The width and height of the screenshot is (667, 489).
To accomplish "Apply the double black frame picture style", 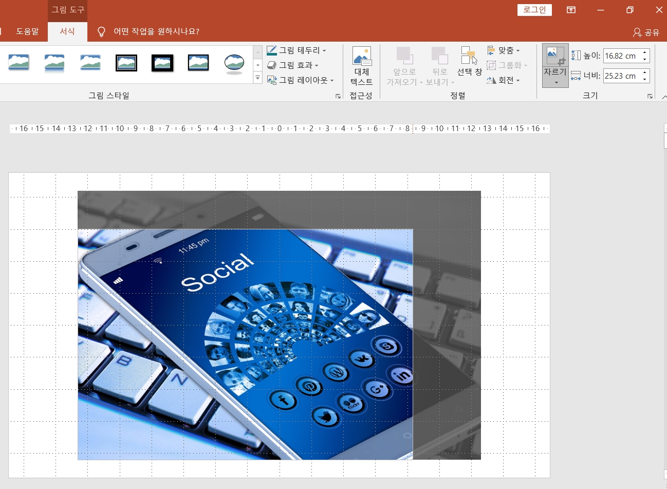I will coord(126,63).
